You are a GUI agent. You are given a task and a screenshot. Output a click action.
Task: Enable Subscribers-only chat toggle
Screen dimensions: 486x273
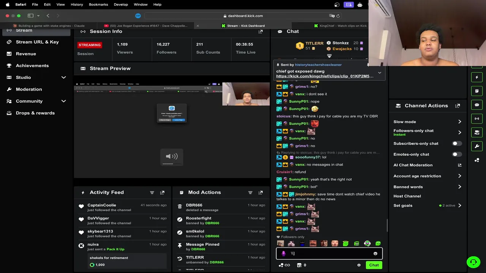pyautogui.click(x=457, y=143)
